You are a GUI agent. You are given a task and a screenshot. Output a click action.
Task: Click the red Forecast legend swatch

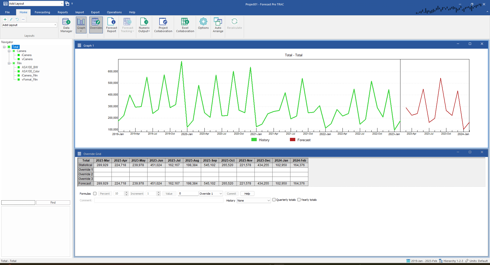click(x=292, y=140)
